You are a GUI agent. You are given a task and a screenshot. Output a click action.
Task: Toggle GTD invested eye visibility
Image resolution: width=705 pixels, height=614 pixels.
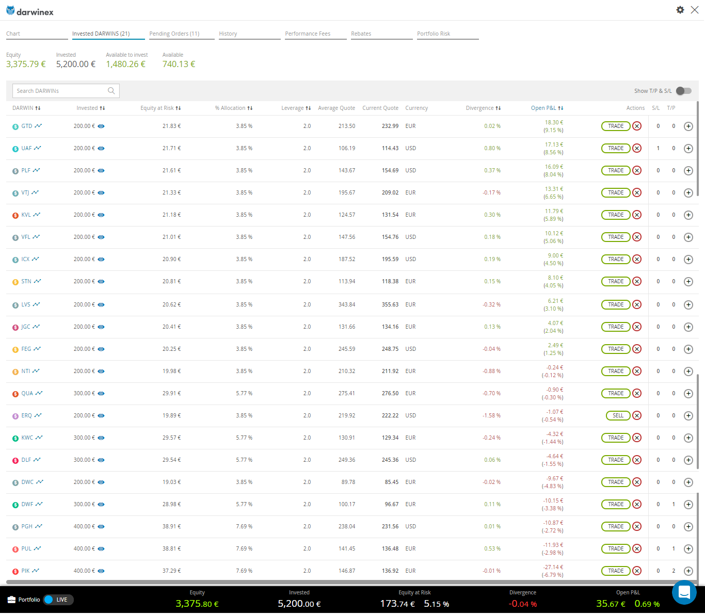tap(101, 126)
